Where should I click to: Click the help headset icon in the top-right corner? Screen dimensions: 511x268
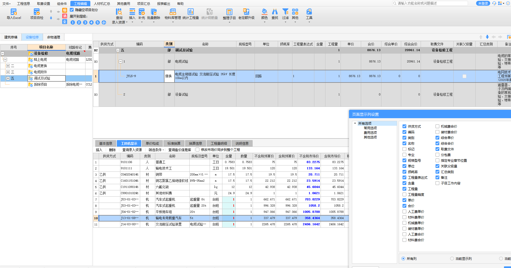point(494,3)
